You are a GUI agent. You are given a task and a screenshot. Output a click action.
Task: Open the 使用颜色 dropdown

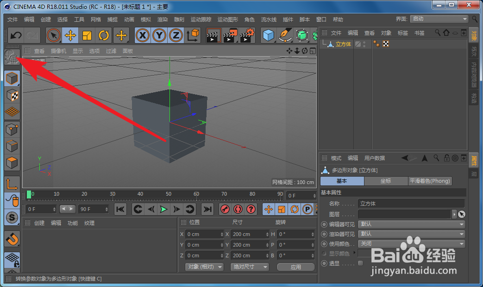tap(411, 244)
